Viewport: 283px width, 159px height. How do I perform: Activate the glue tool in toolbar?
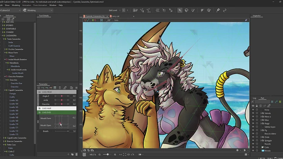(x=218, y=10)
